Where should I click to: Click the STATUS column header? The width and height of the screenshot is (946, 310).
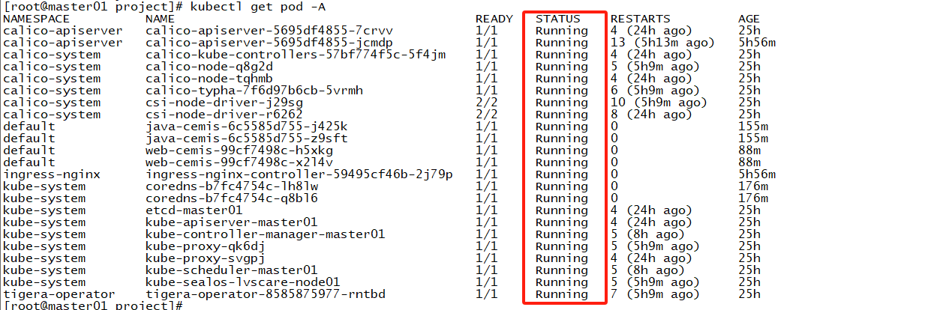click(x=558, y=19)
